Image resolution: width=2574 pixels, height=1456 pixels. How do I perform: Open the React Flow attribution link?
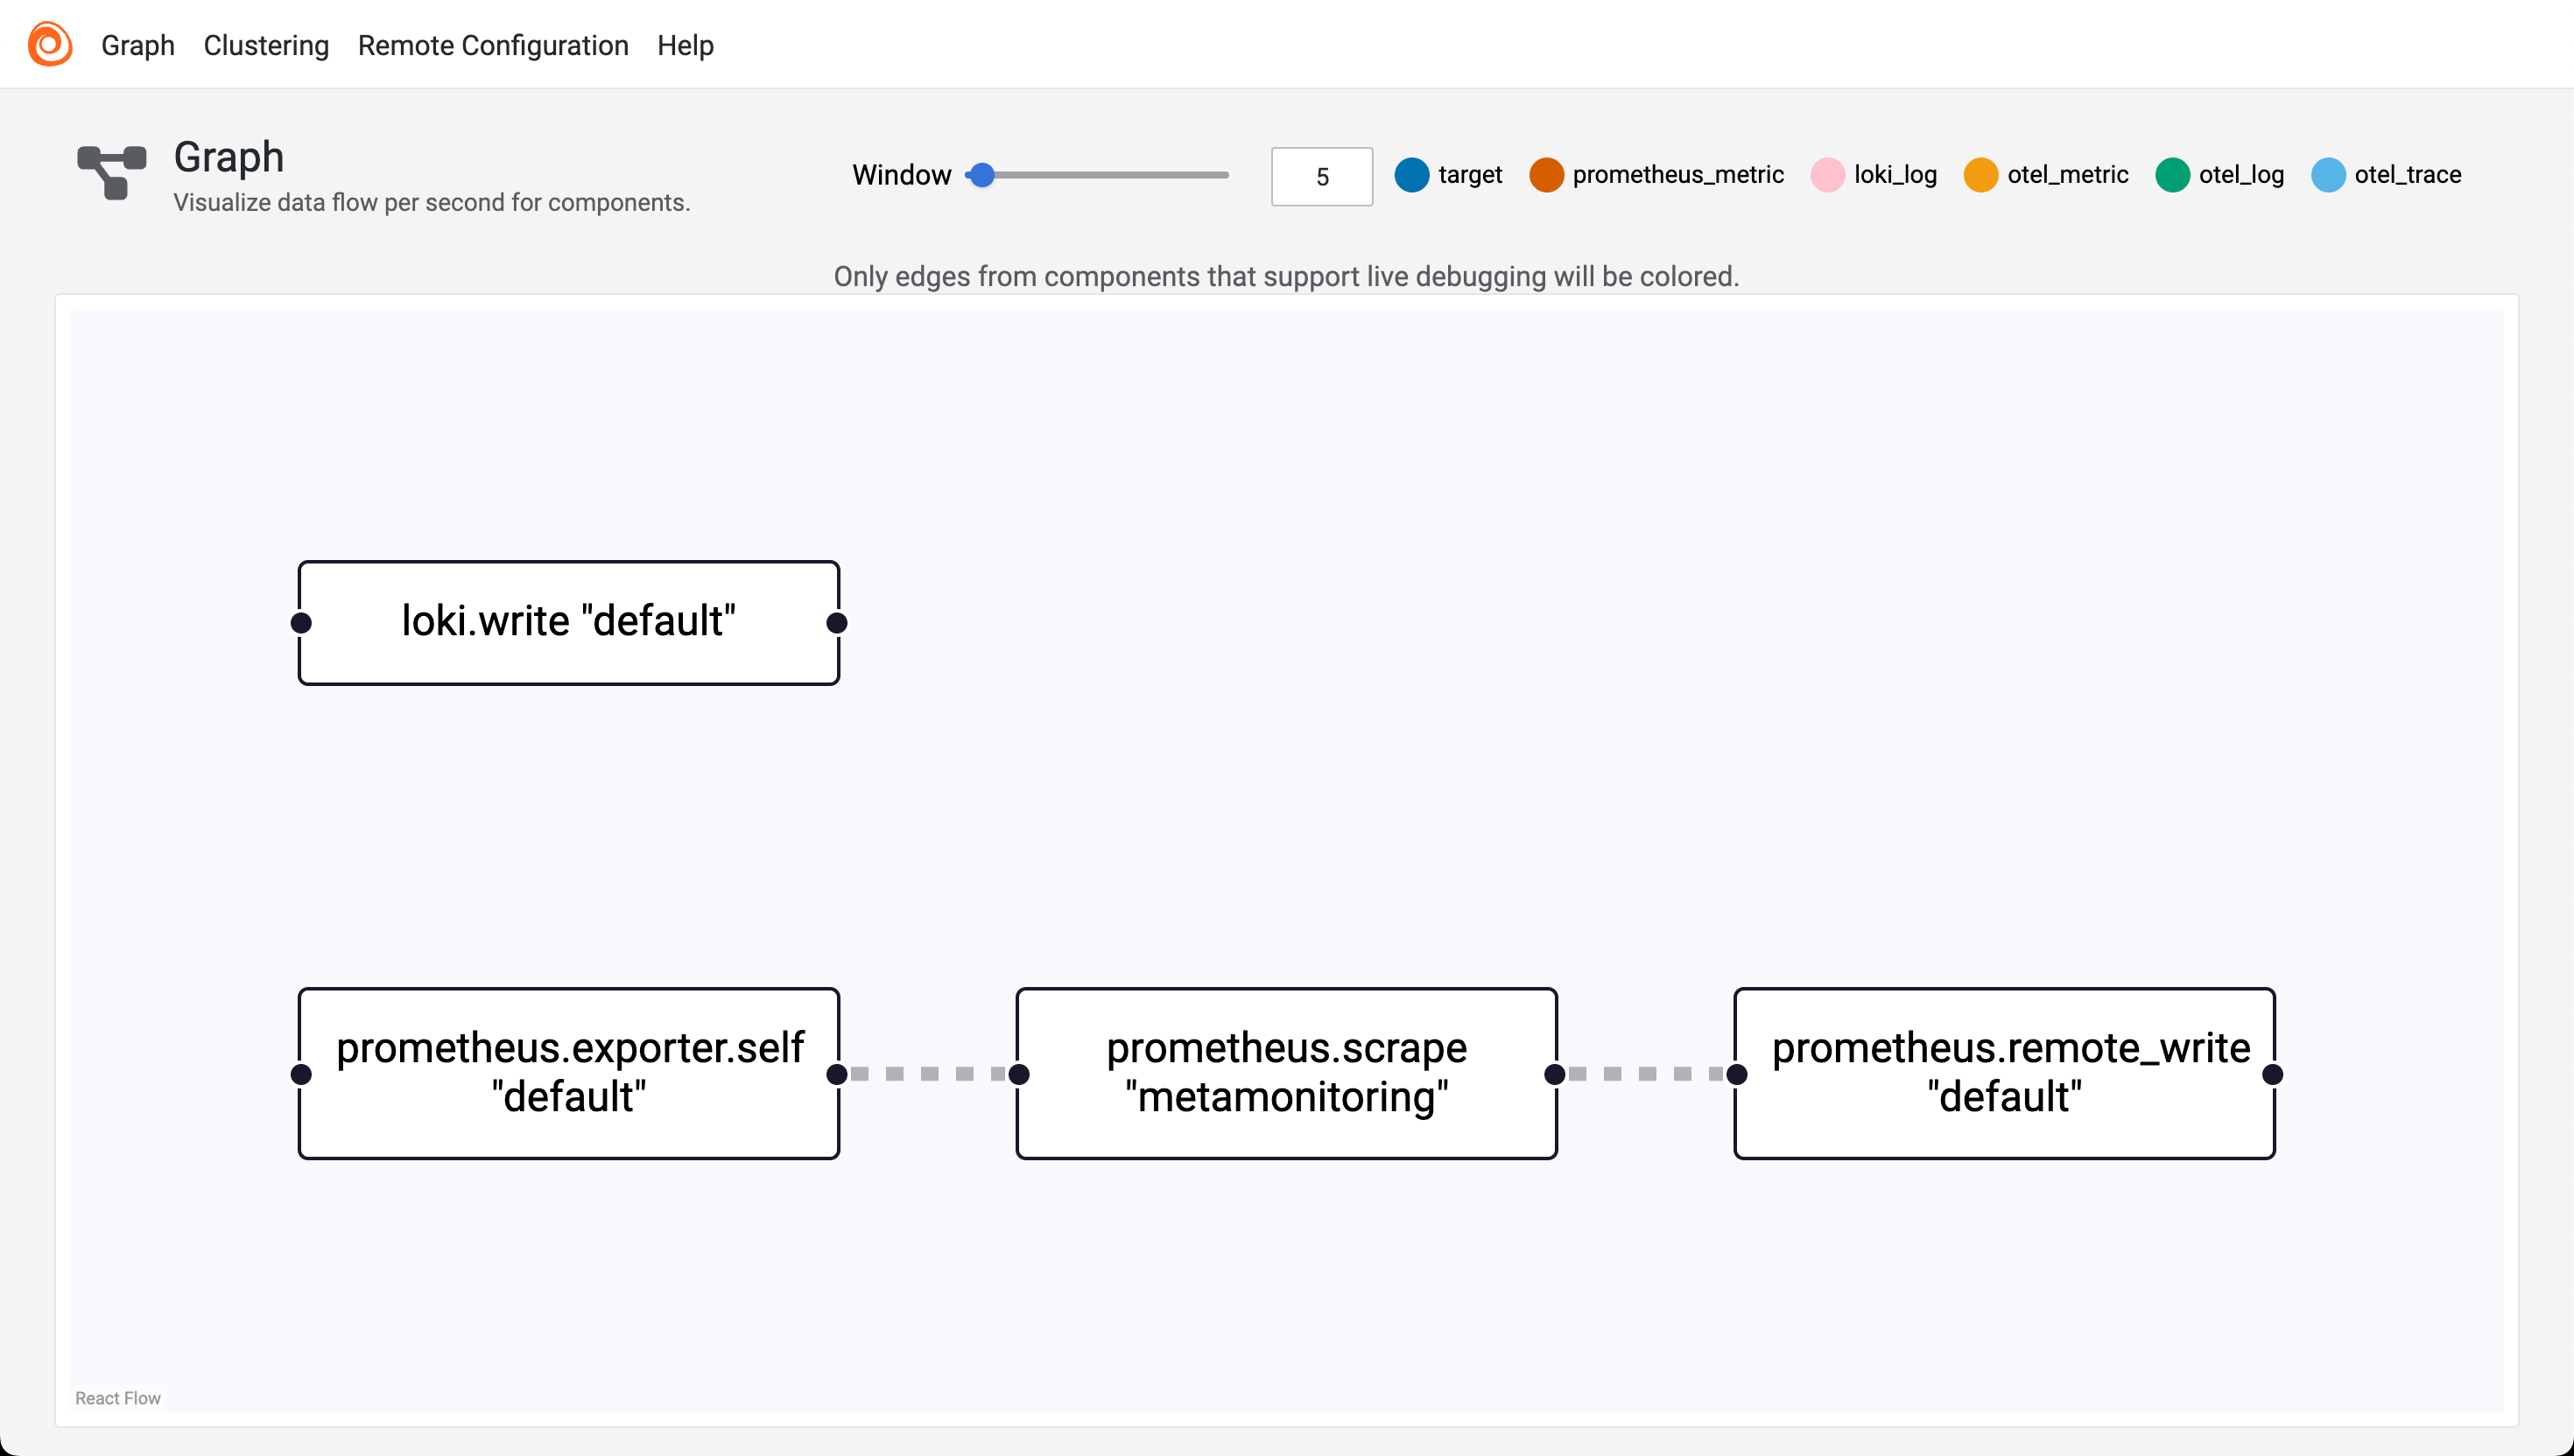tap(118, 1398)
